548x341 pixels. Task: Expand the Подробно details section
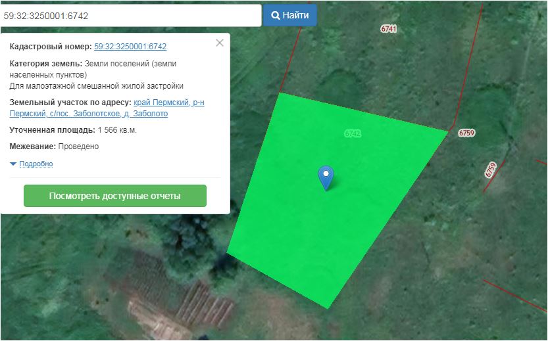(x=36, y=164)
